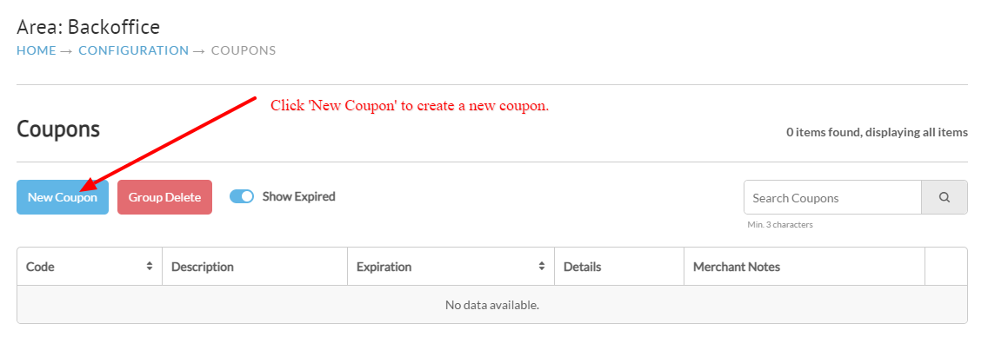Click the '0 items found' status text
988x337 pixels.
pos(877,133)
